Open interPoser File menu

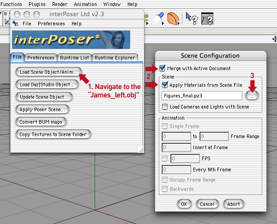click(x=27, y=24)
